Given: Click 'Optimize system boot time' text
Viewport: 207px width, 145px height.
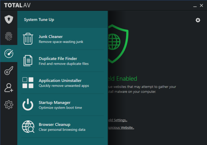Looking at the screenshot, I should click(60, 108).
